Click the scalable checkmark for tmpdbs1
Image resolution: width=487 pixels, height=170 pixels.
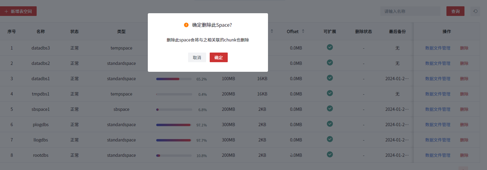[330, 93]
